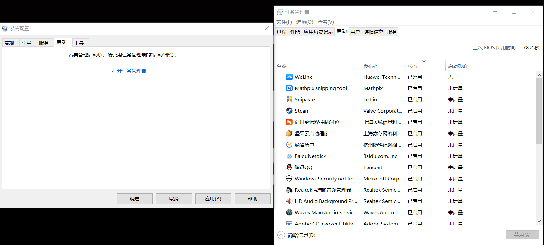
Task: Switch to the 服务 tab in Task Manager
Action: (x=392, y=32)
